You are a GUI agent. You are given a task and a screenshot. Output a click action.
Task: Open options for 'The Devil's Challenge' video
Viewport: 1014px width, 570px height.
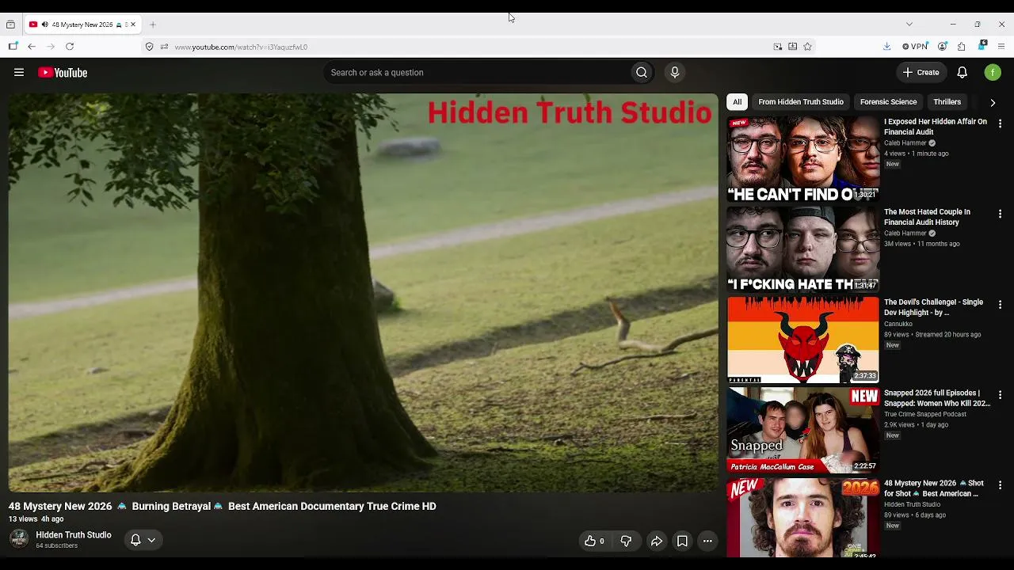pos(1000,304)
